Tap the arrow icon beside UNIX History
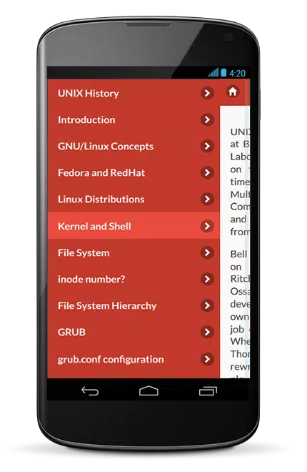307x472 pixels. [207, 93]
